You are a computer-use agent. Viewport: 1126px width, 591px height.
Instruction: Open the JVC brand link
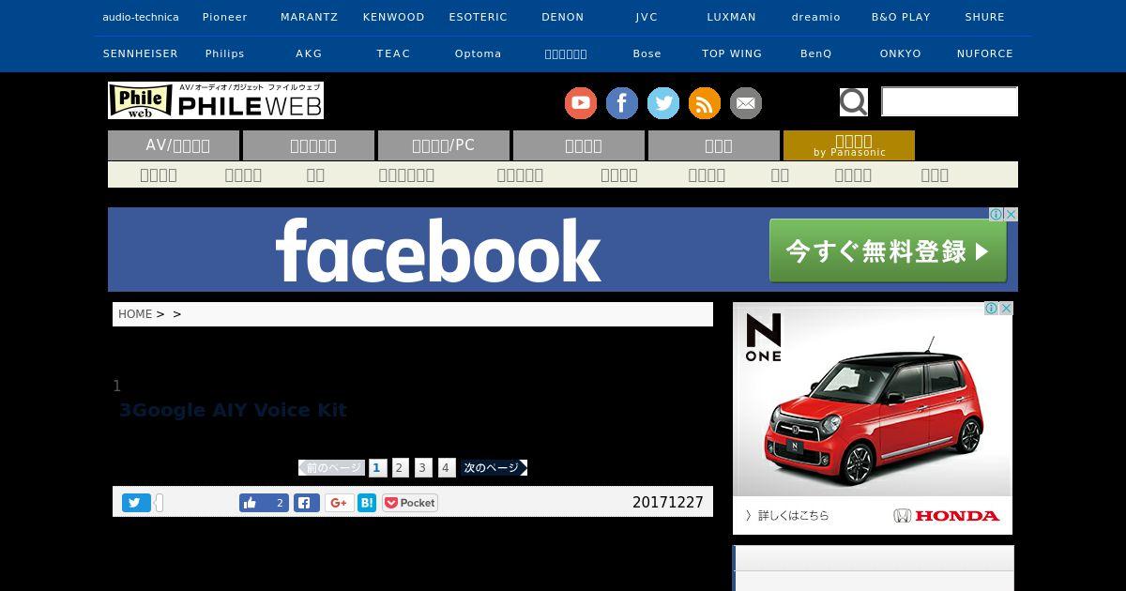pos(647,17)
